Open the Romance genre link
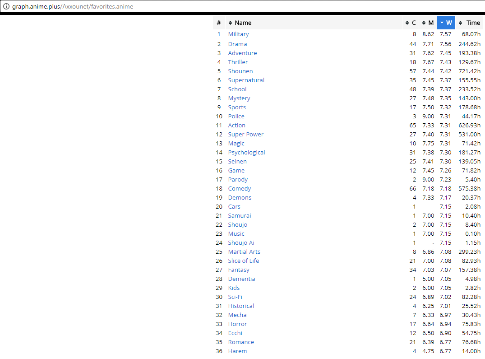This screenshot has height=359, width=485. coord(240,342)
